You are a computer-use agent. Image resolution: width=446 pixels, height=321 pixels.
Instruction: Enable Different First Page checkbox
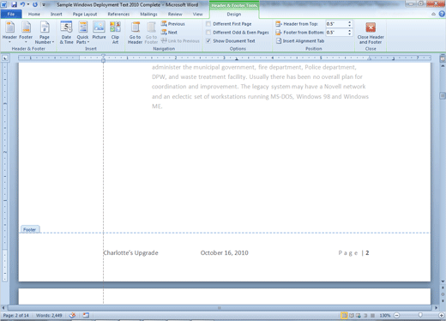tap(208, 24)
